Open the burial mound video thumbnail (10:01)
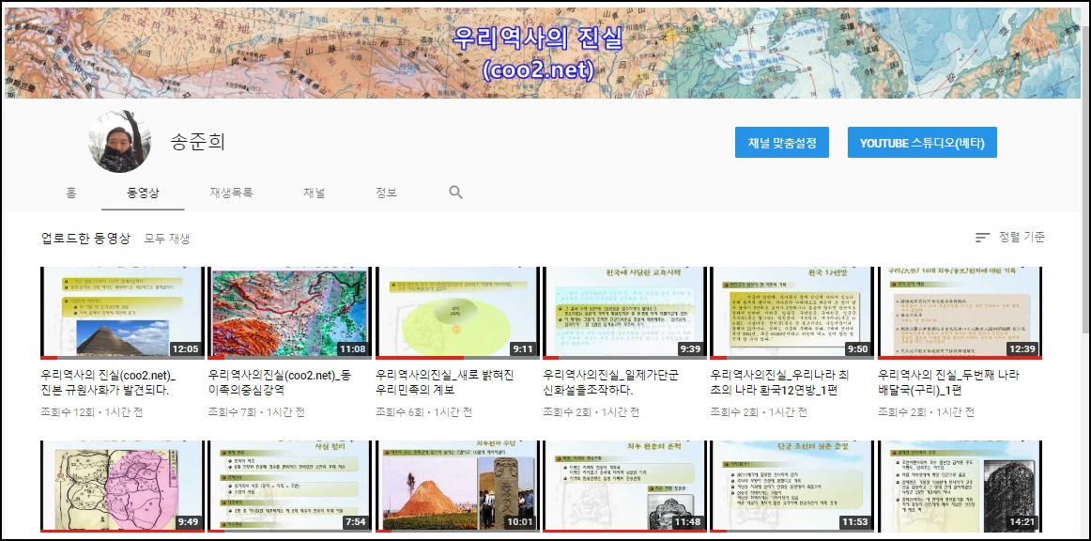 coord(456,486)
